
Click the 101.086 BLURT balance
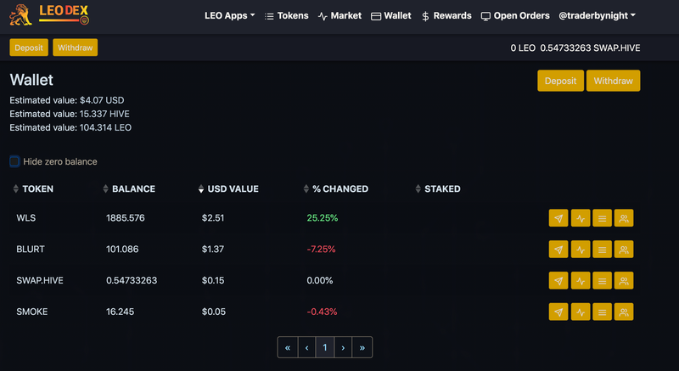point(122,249)
